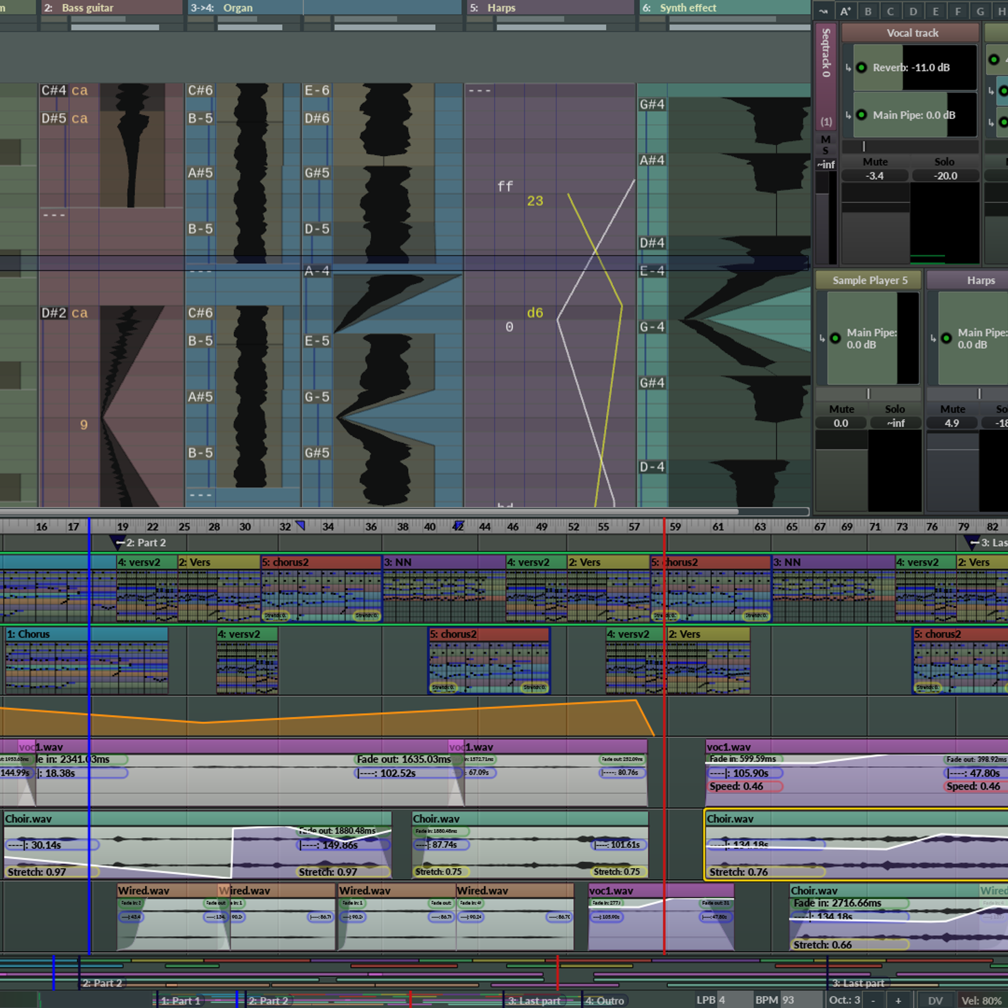Click the blue loop marker near bar 32
The image size is (1008, 1008).
[301, 525]
